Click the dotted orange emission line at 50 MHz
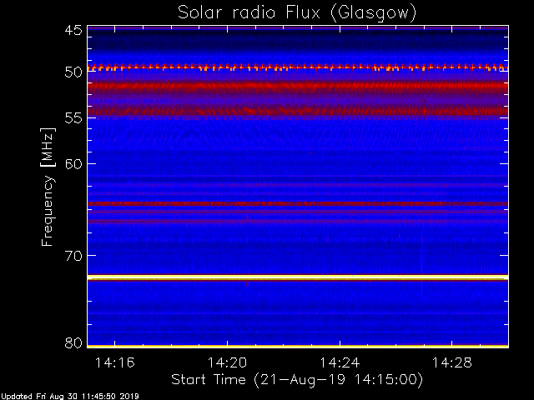534x400 pixels. [x=298, y=67]
